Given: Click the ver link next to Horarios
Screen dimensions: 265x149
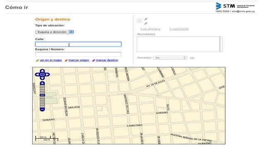Looking at the screenshot, I should point(192,58).
